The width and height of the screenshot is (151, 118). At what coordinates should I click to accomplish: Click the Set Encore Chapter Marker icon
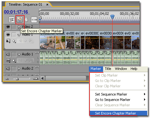[x=20, y=20]
